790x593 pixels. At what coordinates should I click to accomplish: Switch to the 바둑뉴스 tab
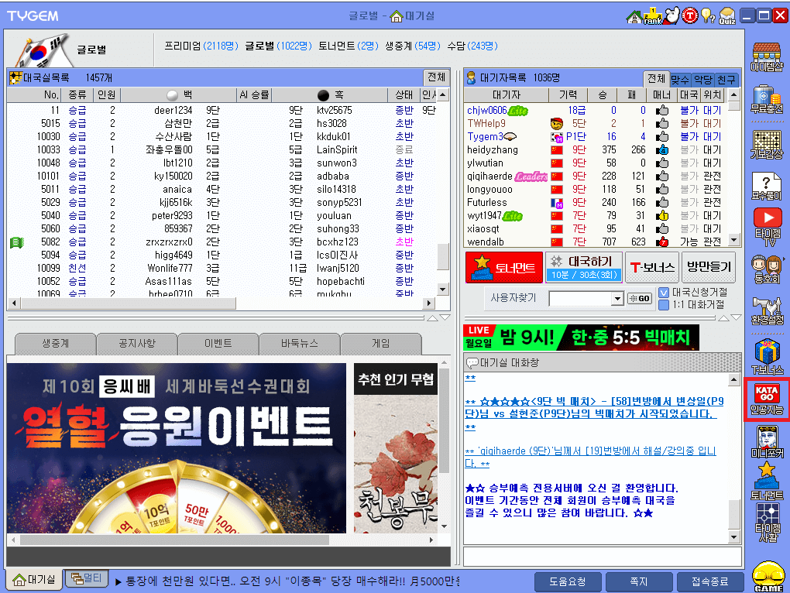300,343
